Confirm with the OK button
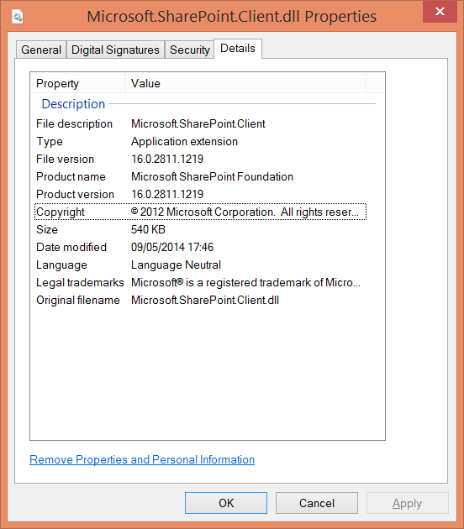464x529 pixels. [x=226, y=503]
